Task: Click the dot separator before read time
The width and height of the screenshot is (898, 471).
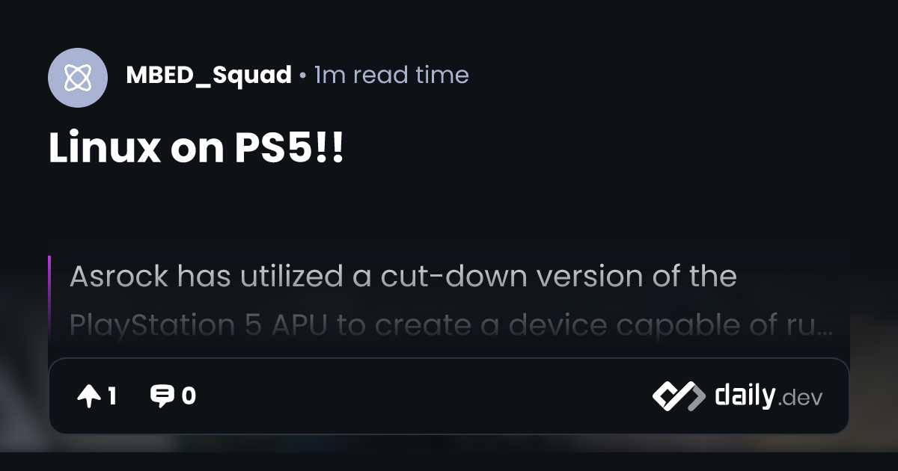Action: tap(302, 76)
